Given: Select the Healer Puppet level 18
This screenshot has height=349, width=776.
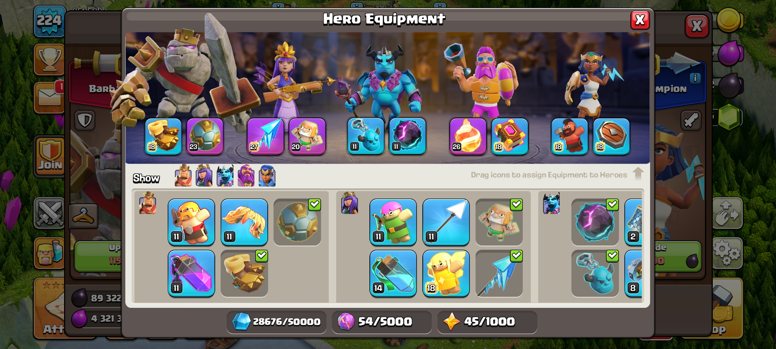Looking at the screenshot, I should 446,273.
